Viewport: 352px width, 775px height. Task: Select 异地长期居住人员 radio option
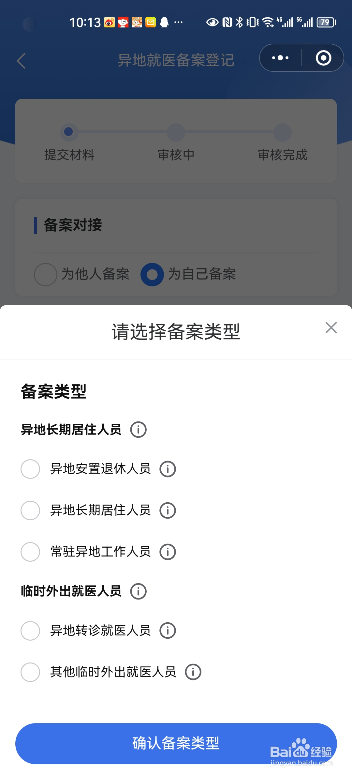pyautogui.click(x=30, y=510)
